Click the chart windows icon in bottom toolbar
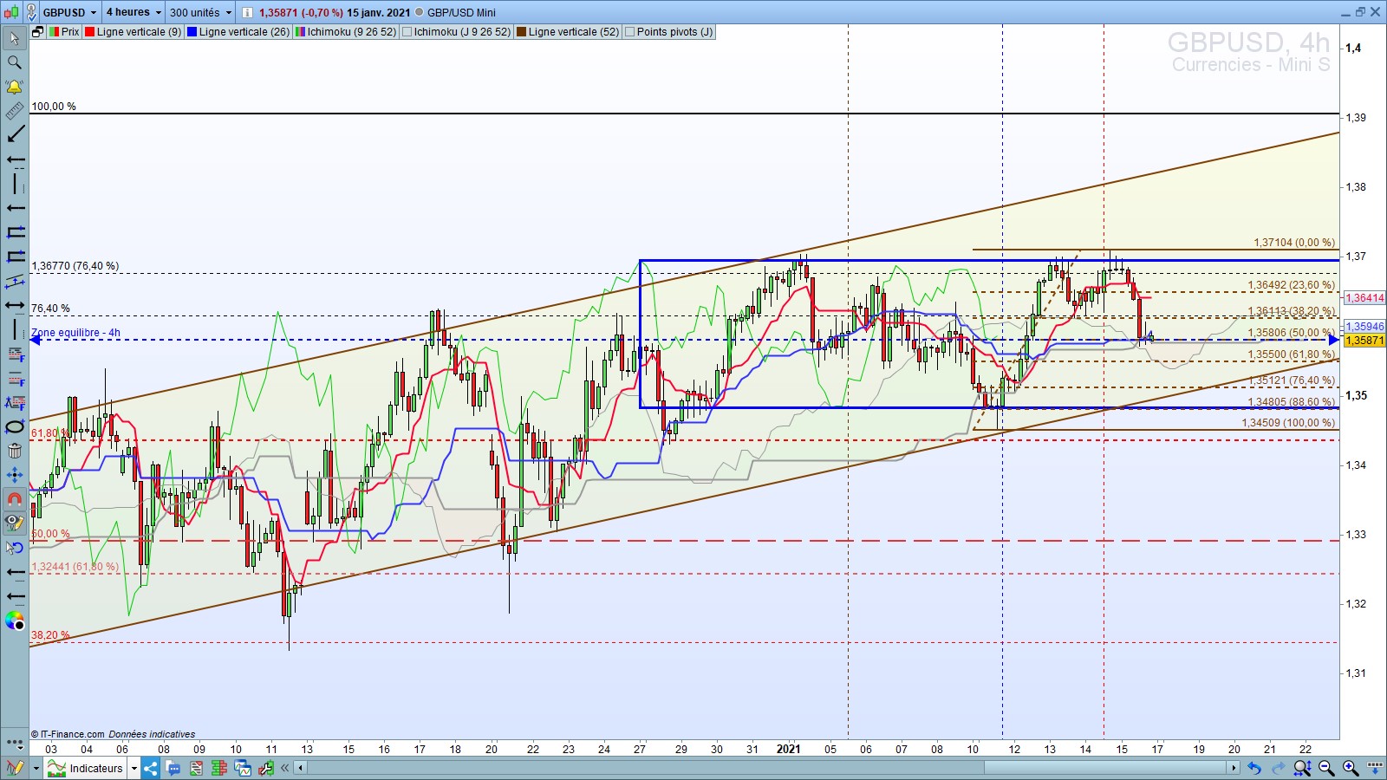Image resolution: width=1387 pixels, height=780 pixels. coord(243,768)
